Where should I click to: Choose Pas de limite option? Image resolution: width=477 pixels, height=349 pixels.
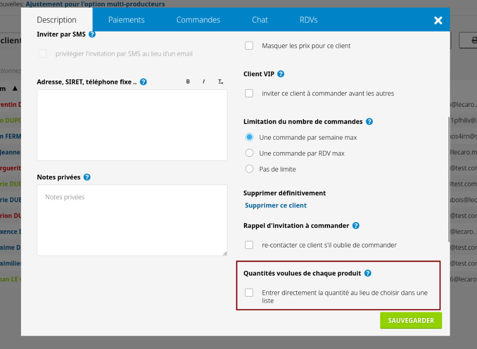[249, 169]
